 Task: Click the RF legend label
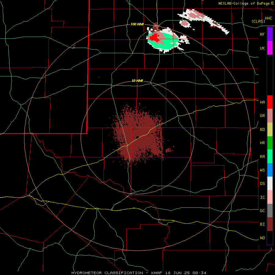click(x=262, y=34)
